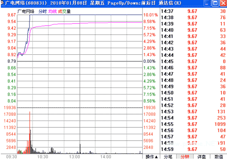The image size is (227, 159).
Task: Open the 详盘 tab
Action: (202, 156)
